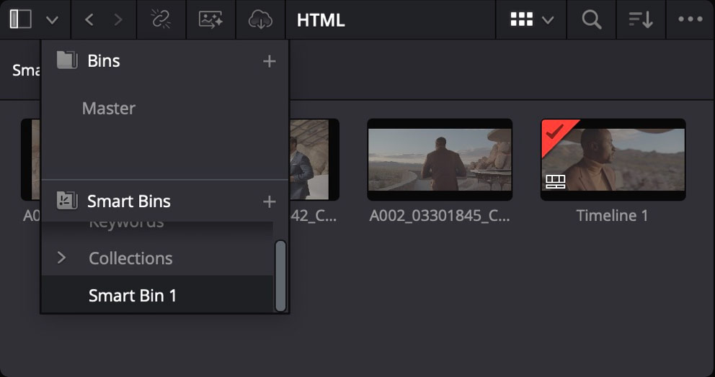
Task: Select the Master bin
Action: [x=109, y=108]
